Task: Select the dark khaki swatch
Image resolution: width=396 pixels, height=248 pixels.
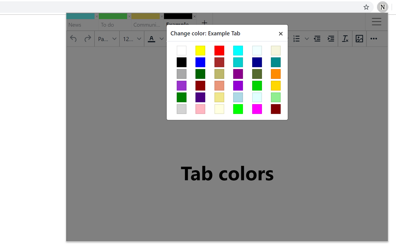Action: click(219, 74)
